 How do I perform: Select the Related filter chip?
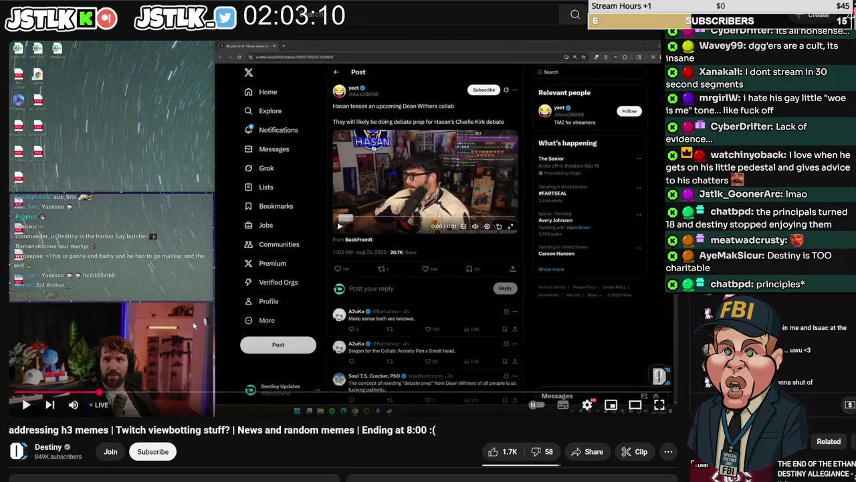[829, 441]
